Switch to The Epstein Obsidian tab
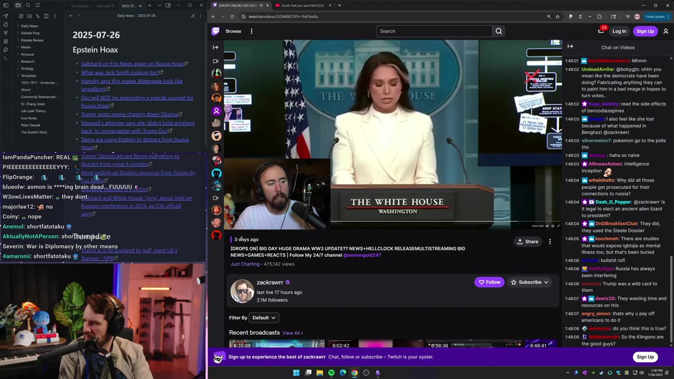Viewport: 674px width, 379px height. [81, 6]
